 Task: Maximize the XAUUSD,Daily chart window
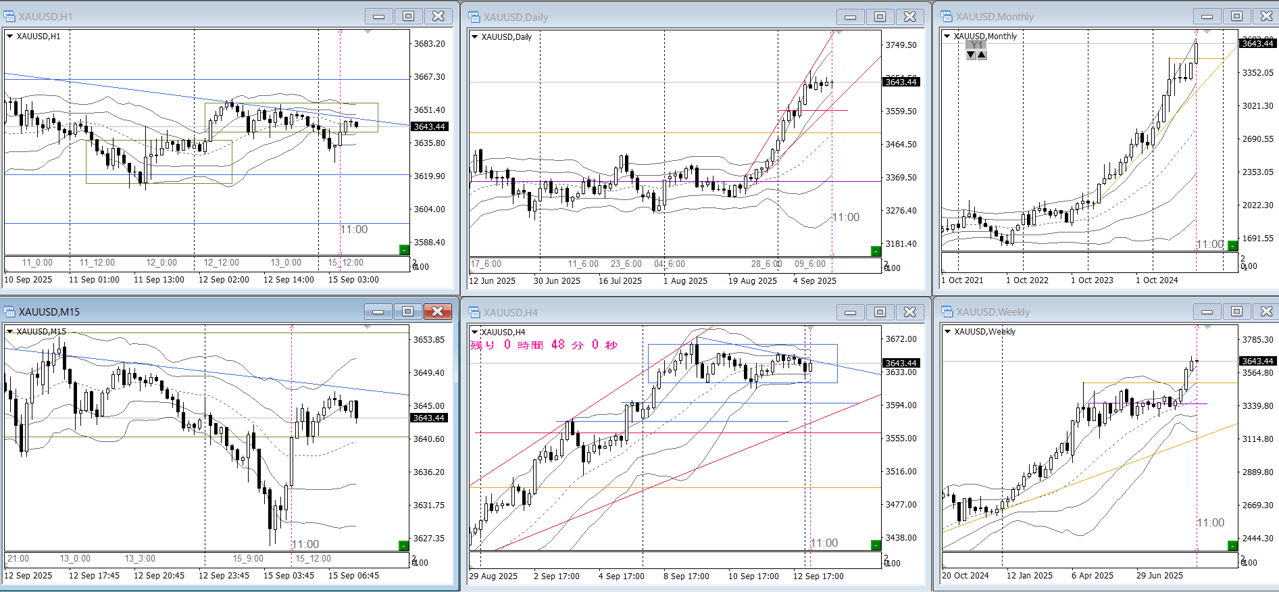pos(880,17)
